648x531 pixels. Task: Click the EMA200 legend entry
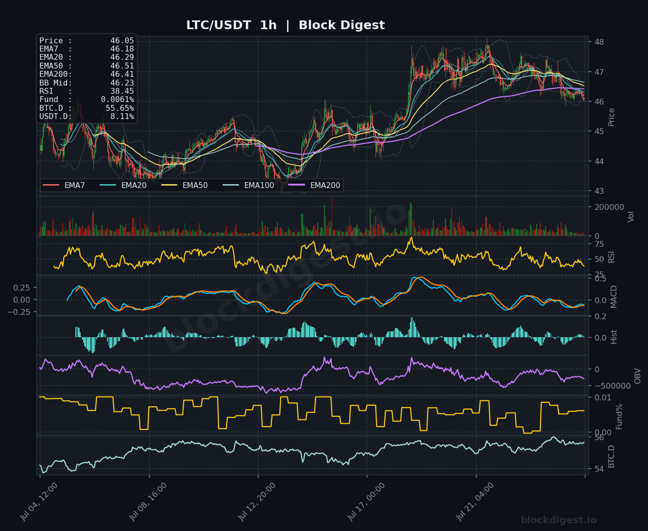click(x=314, y=185)
